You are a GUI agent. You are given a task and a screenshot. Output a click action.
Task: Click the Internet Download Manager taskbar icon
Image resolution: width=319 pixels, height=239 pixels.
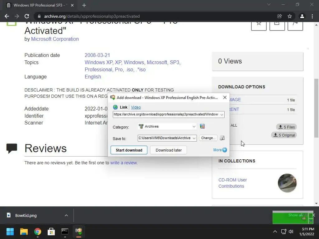(x=79, y=232)
